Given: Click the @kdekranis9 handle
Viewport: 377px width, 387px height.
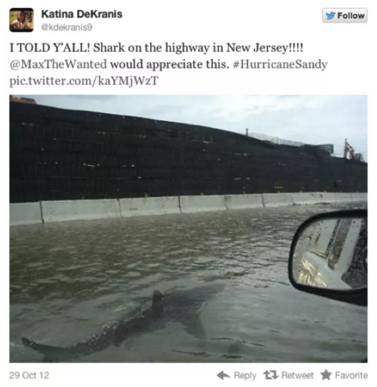Looking at the screenshot, I should [66, 27].
